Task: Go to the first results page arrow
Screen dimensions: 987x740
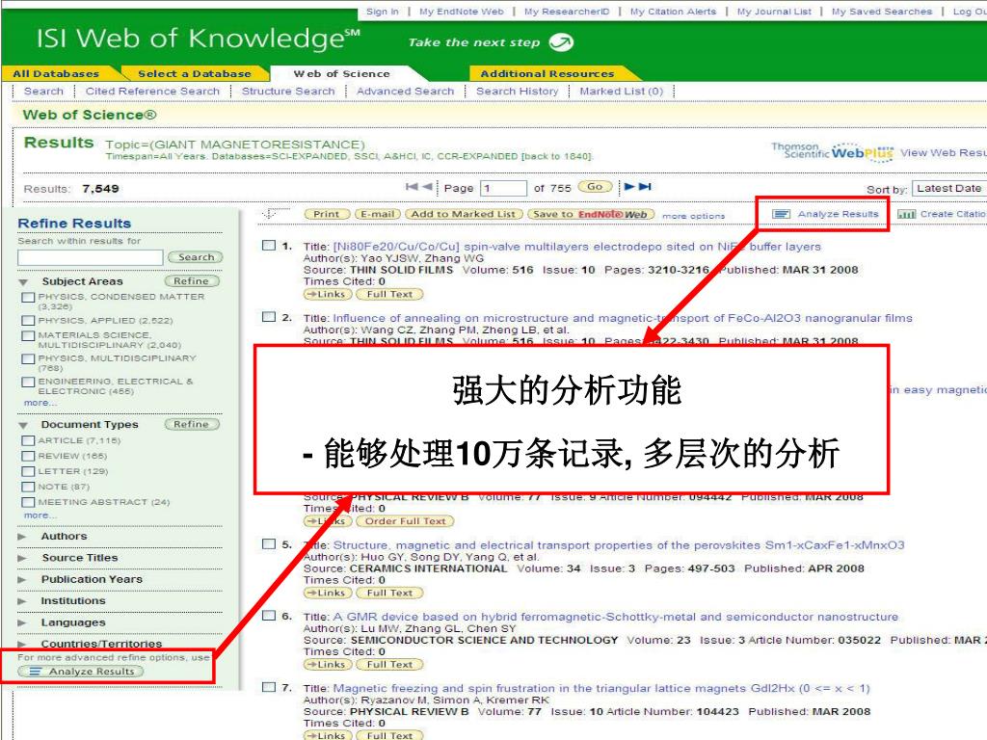Action: click(412, 187)
